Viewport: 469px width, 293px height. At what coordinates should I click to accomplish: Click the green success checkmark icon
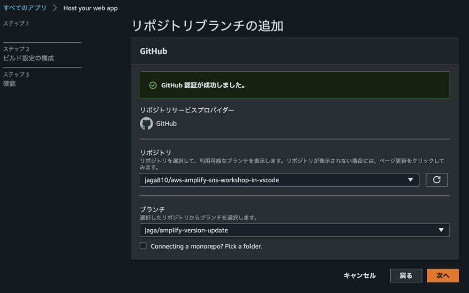(153, 85)
